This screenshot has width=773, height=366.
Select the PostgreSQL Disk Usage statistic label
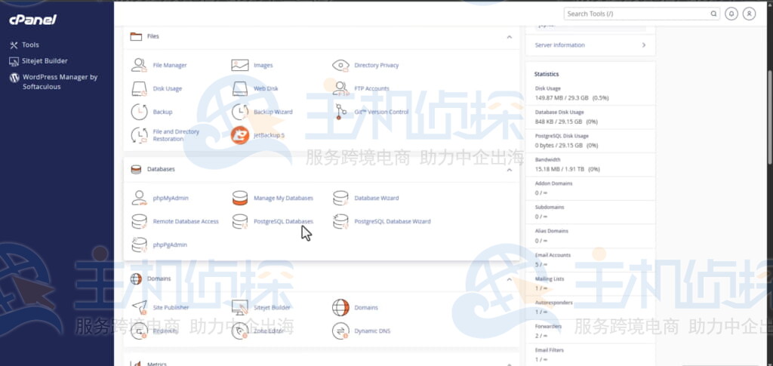[562, 136]
